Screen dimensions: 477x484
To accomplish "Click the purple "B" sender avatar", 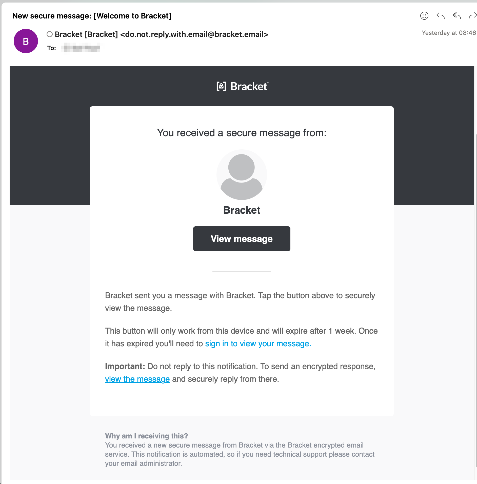I will tap(26, 41).
